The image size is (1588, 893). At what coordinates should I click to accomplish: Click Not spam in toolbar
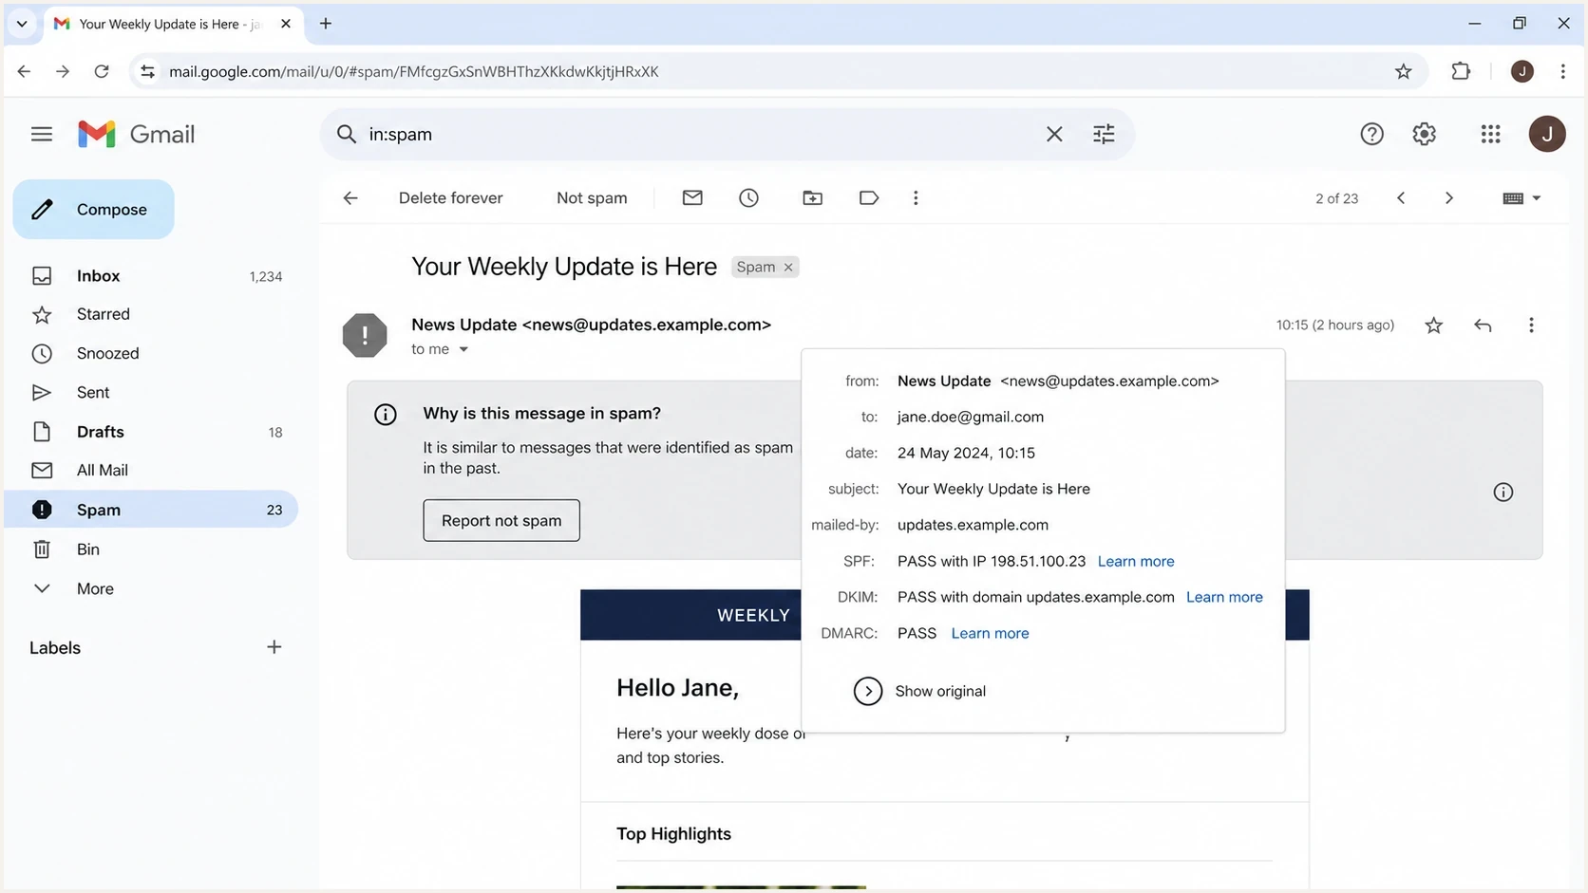[592, 197]
